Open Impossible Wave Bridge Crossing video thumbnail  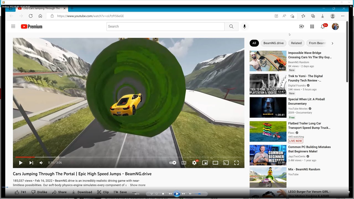tap(268, 61)
